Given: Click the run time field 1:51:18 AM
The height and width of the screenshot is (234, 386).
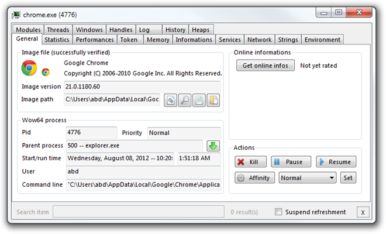Looking at the screenshot, I should click(x=199, y=159).
